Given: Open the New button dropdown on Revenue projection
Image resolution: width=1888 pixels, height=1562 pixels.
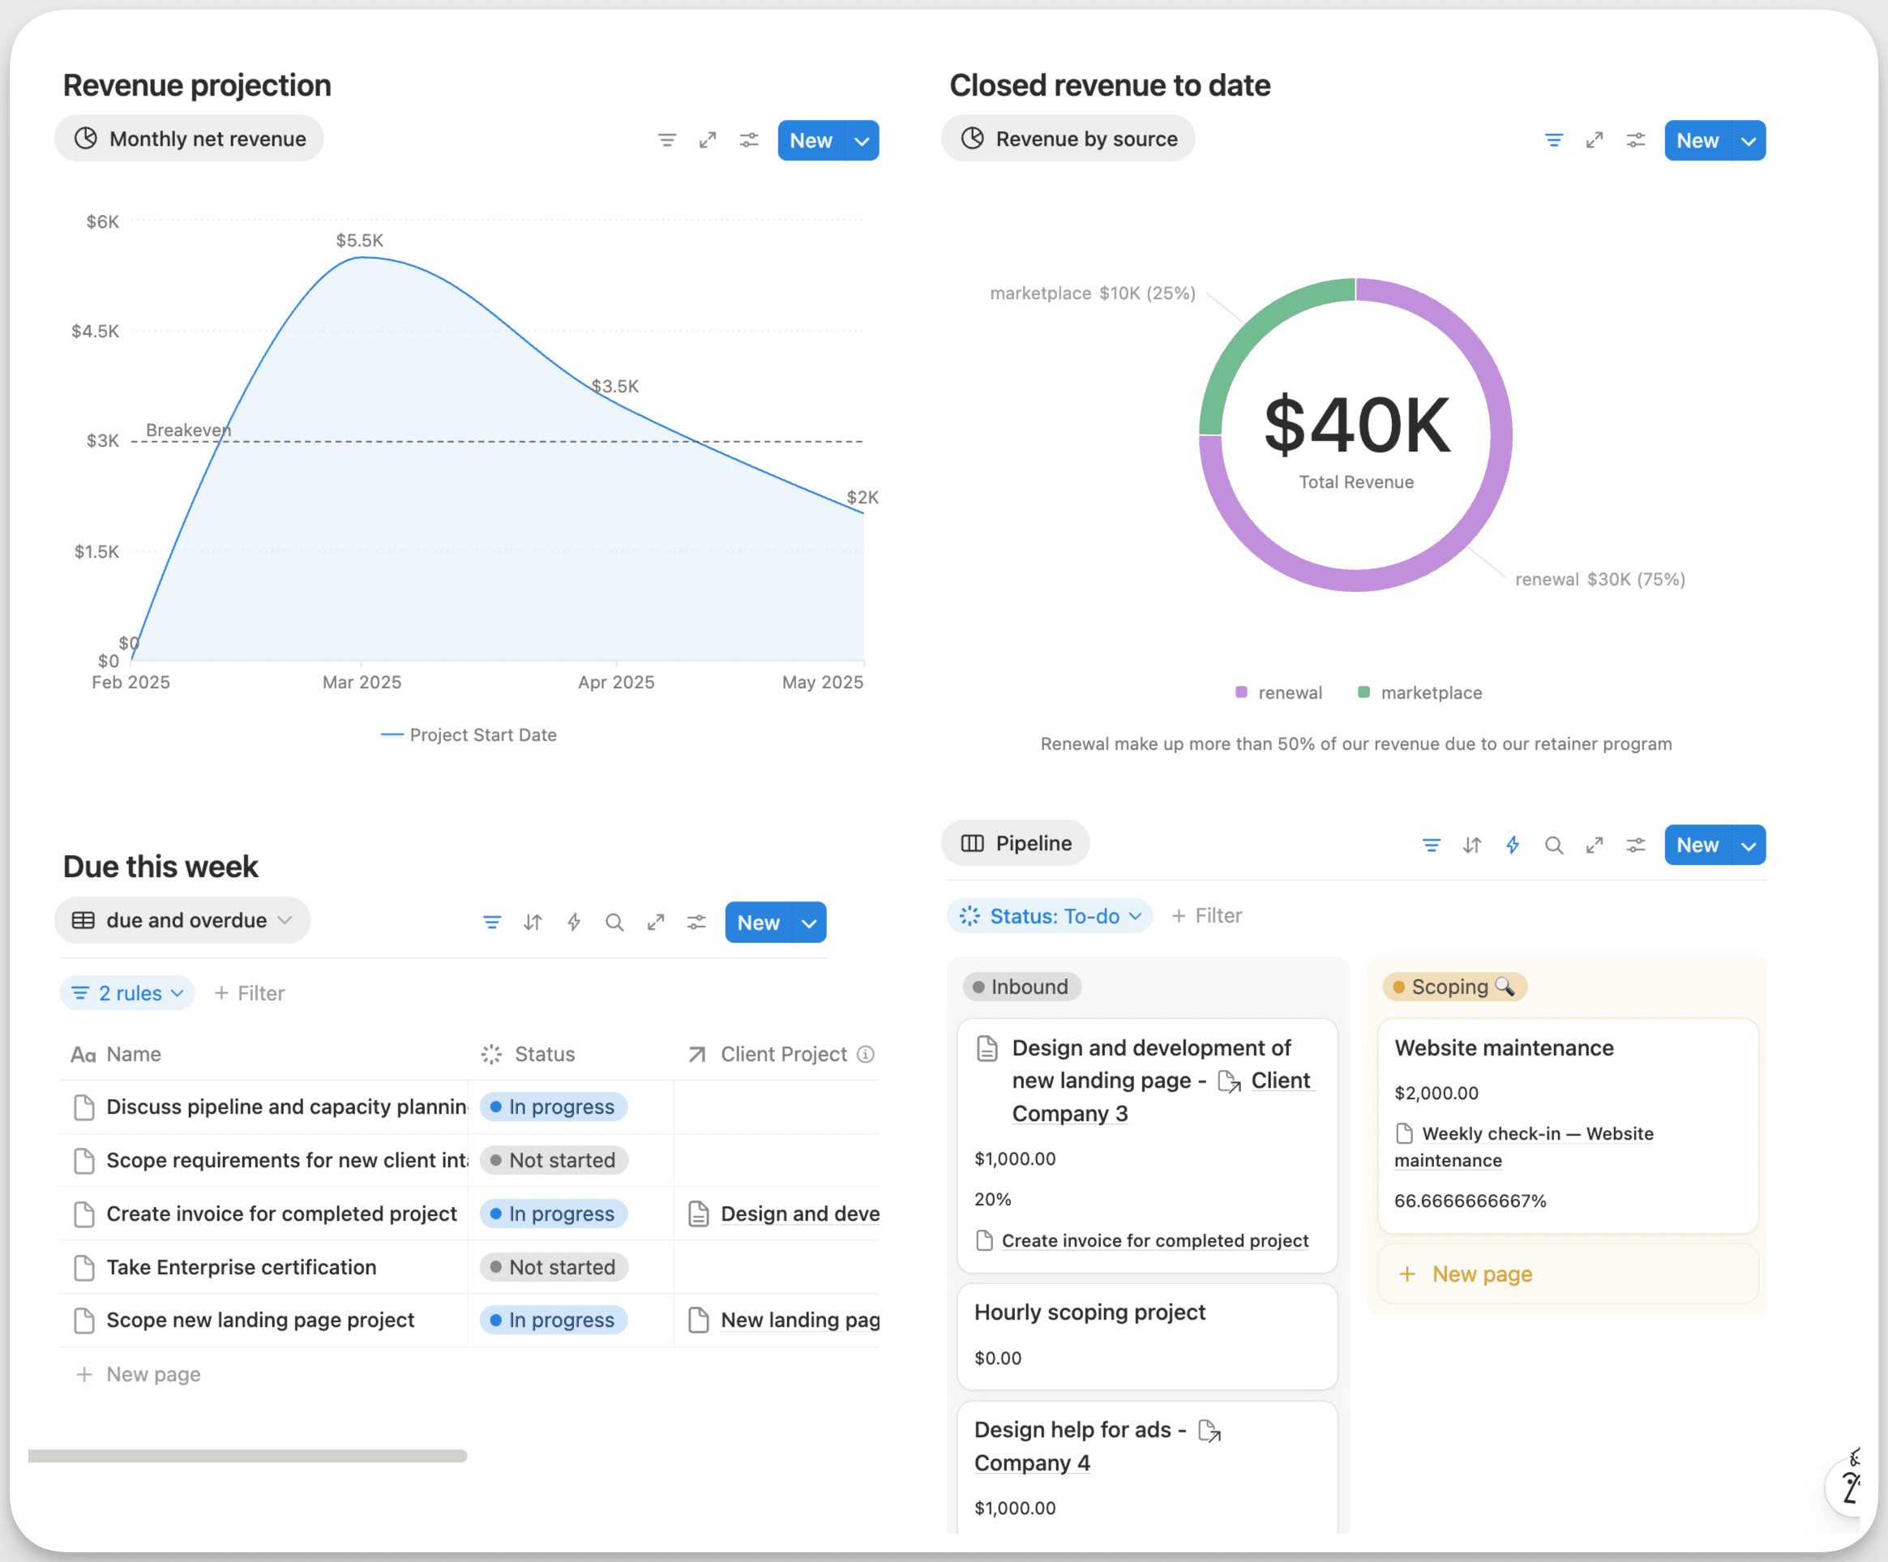Looking at the screenshot, I should point(863,140).
